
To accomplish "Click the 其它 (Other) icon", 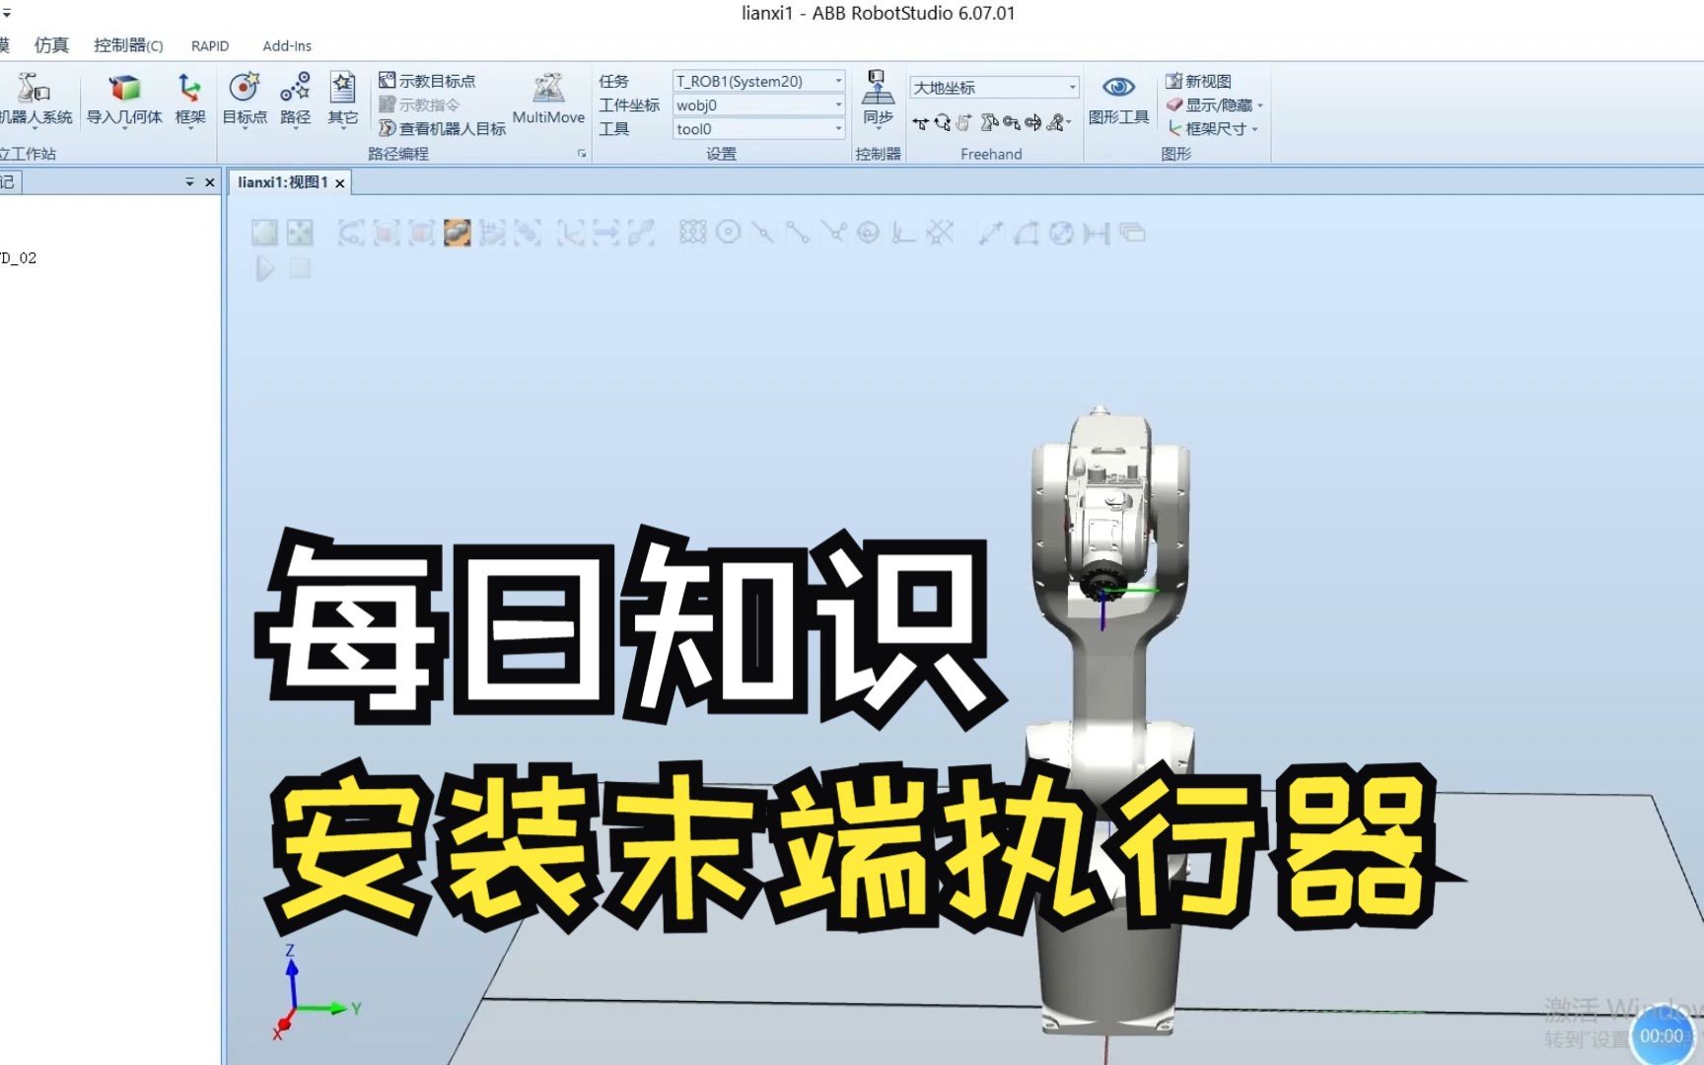I will (x=342, y=99).
